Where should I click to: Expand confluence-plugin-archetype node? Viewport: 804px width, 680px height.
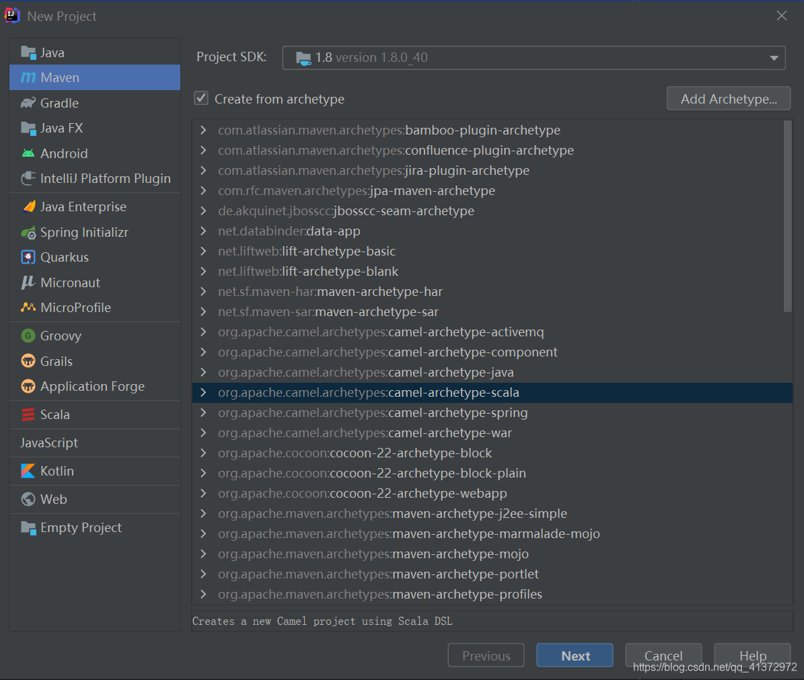[x=204, y=150]
